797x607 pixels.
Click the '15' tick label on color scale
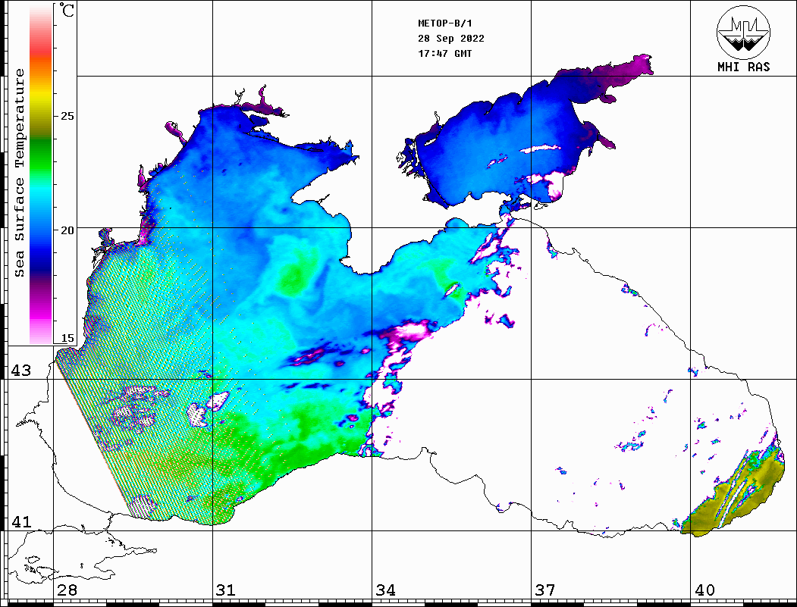[x=67, y=338]
